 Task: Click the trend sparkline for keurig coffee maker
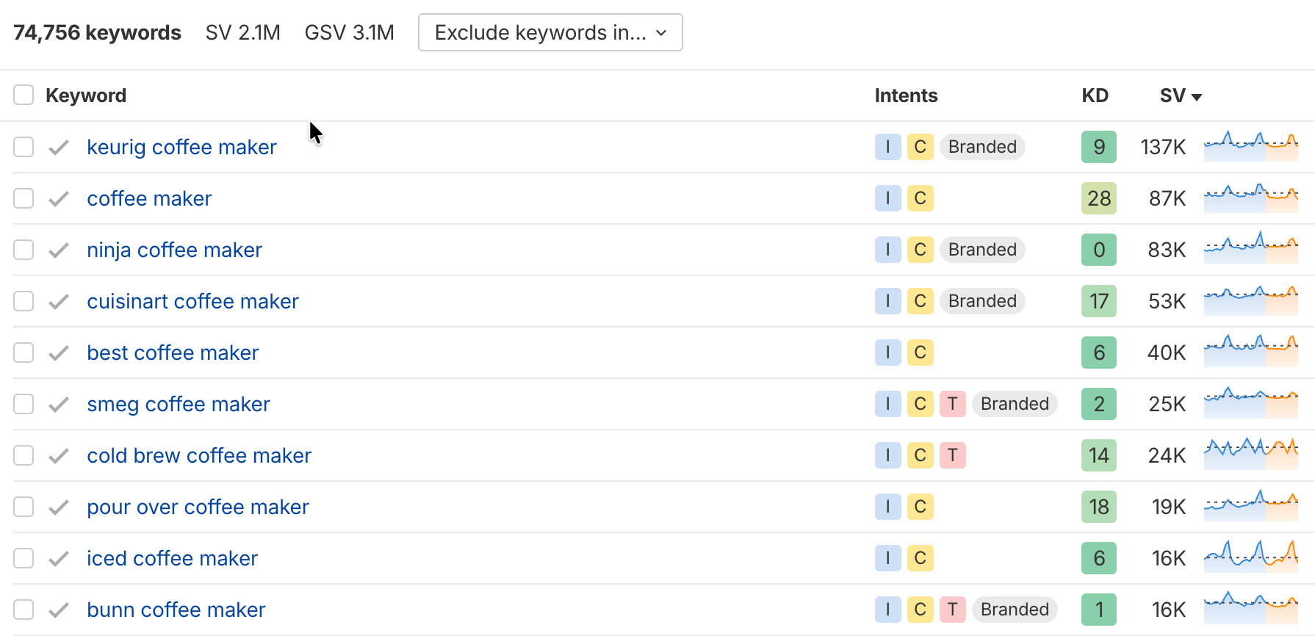1250,147
